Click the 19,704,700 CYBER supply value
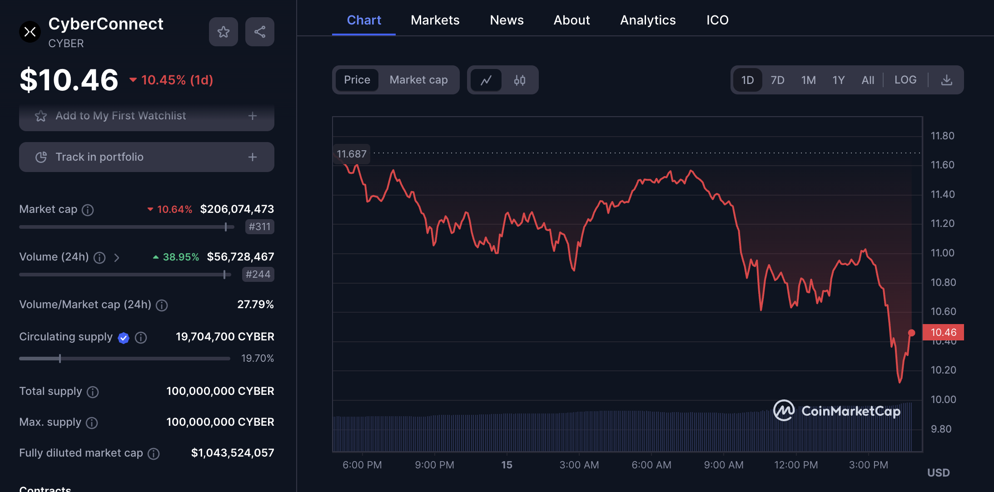Image resolution: width=994 pixels, height=492 pixels. point(225,336)
